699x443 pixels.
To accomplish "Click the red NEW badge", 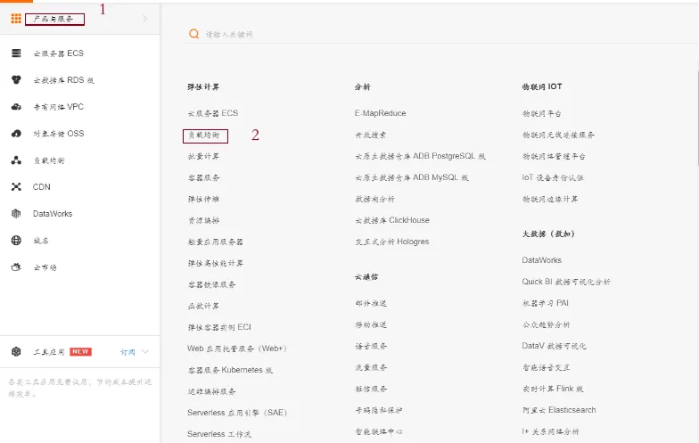I will [80, 351].
